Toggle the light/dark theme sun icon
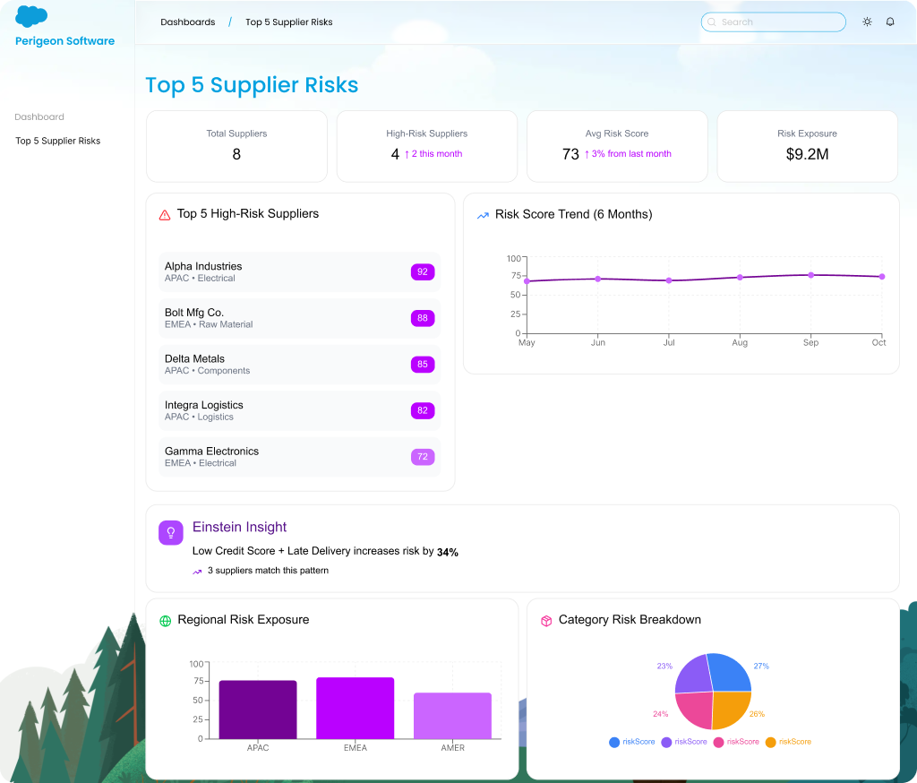917x783 pixels. 867,22
